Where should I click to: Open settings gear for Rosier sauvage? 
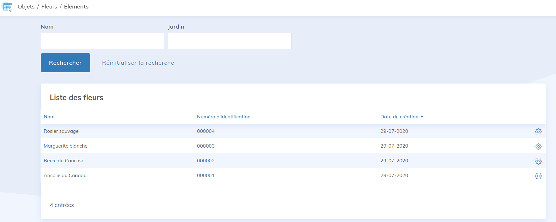[538, 132]
